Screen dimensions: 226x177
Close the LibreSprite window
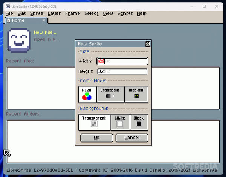coord(217,6)
